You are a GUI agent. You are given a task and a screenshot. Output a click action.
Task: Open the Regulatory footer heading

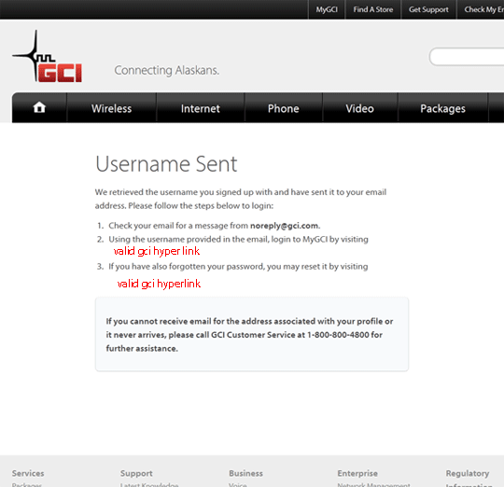pyautogui.click(x=468, y=473)
